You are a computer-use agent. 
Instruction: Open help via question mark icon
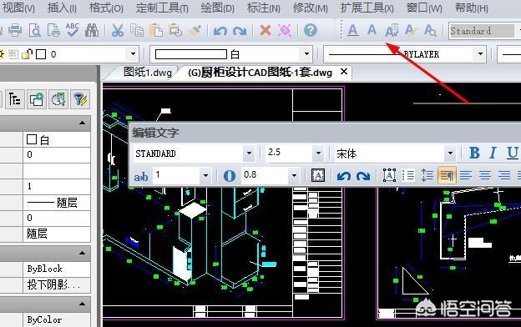[x=311, y=31]
